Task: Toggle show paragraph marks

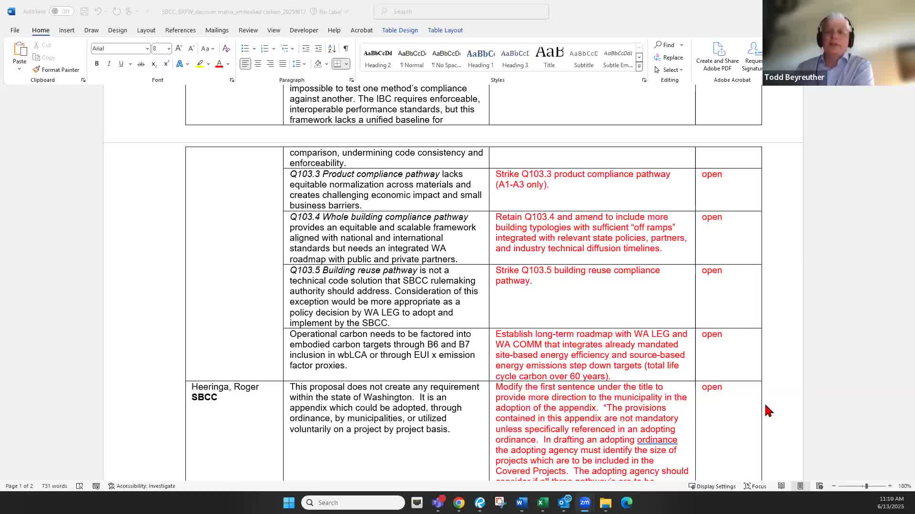Action: [x=346, y=48]
